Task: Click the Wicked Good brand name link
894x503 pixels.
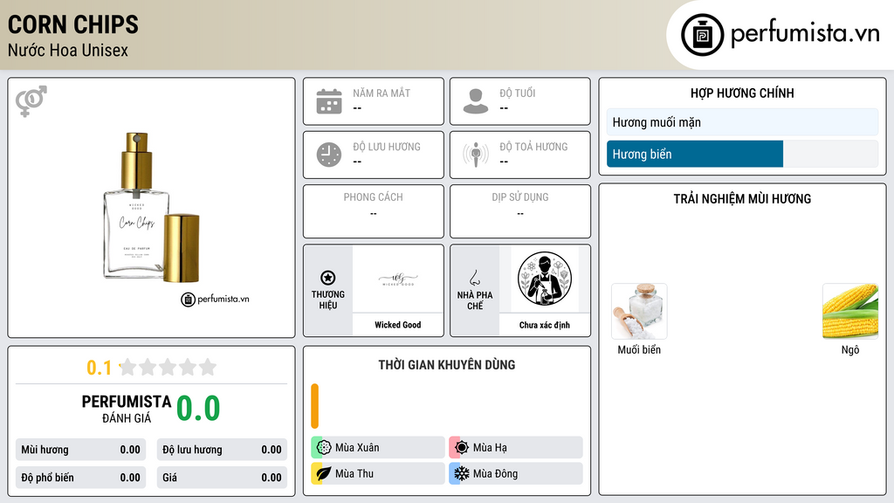Action: 398,325
